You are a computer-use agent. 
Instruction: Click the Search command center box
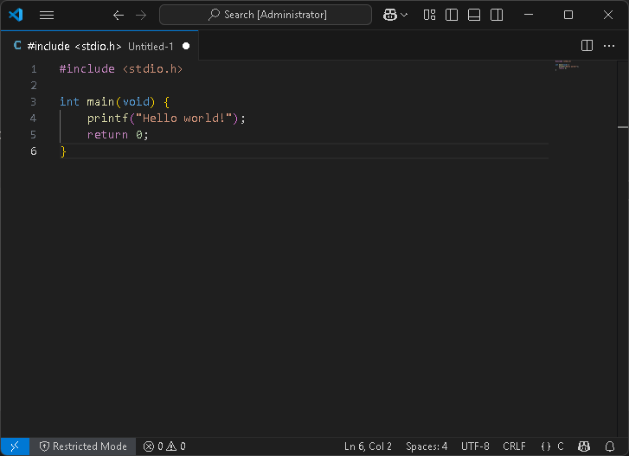[x=266, y=15]
